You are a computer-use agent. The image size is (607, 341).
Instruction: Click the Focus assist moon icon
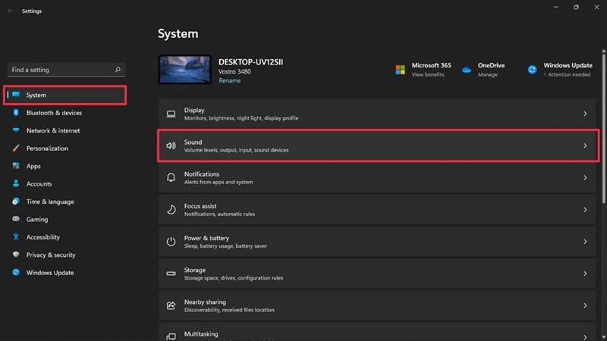[x=171, y=209]
